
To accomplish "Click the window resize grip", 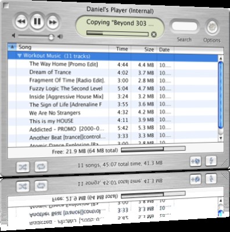I will (225, 163).
